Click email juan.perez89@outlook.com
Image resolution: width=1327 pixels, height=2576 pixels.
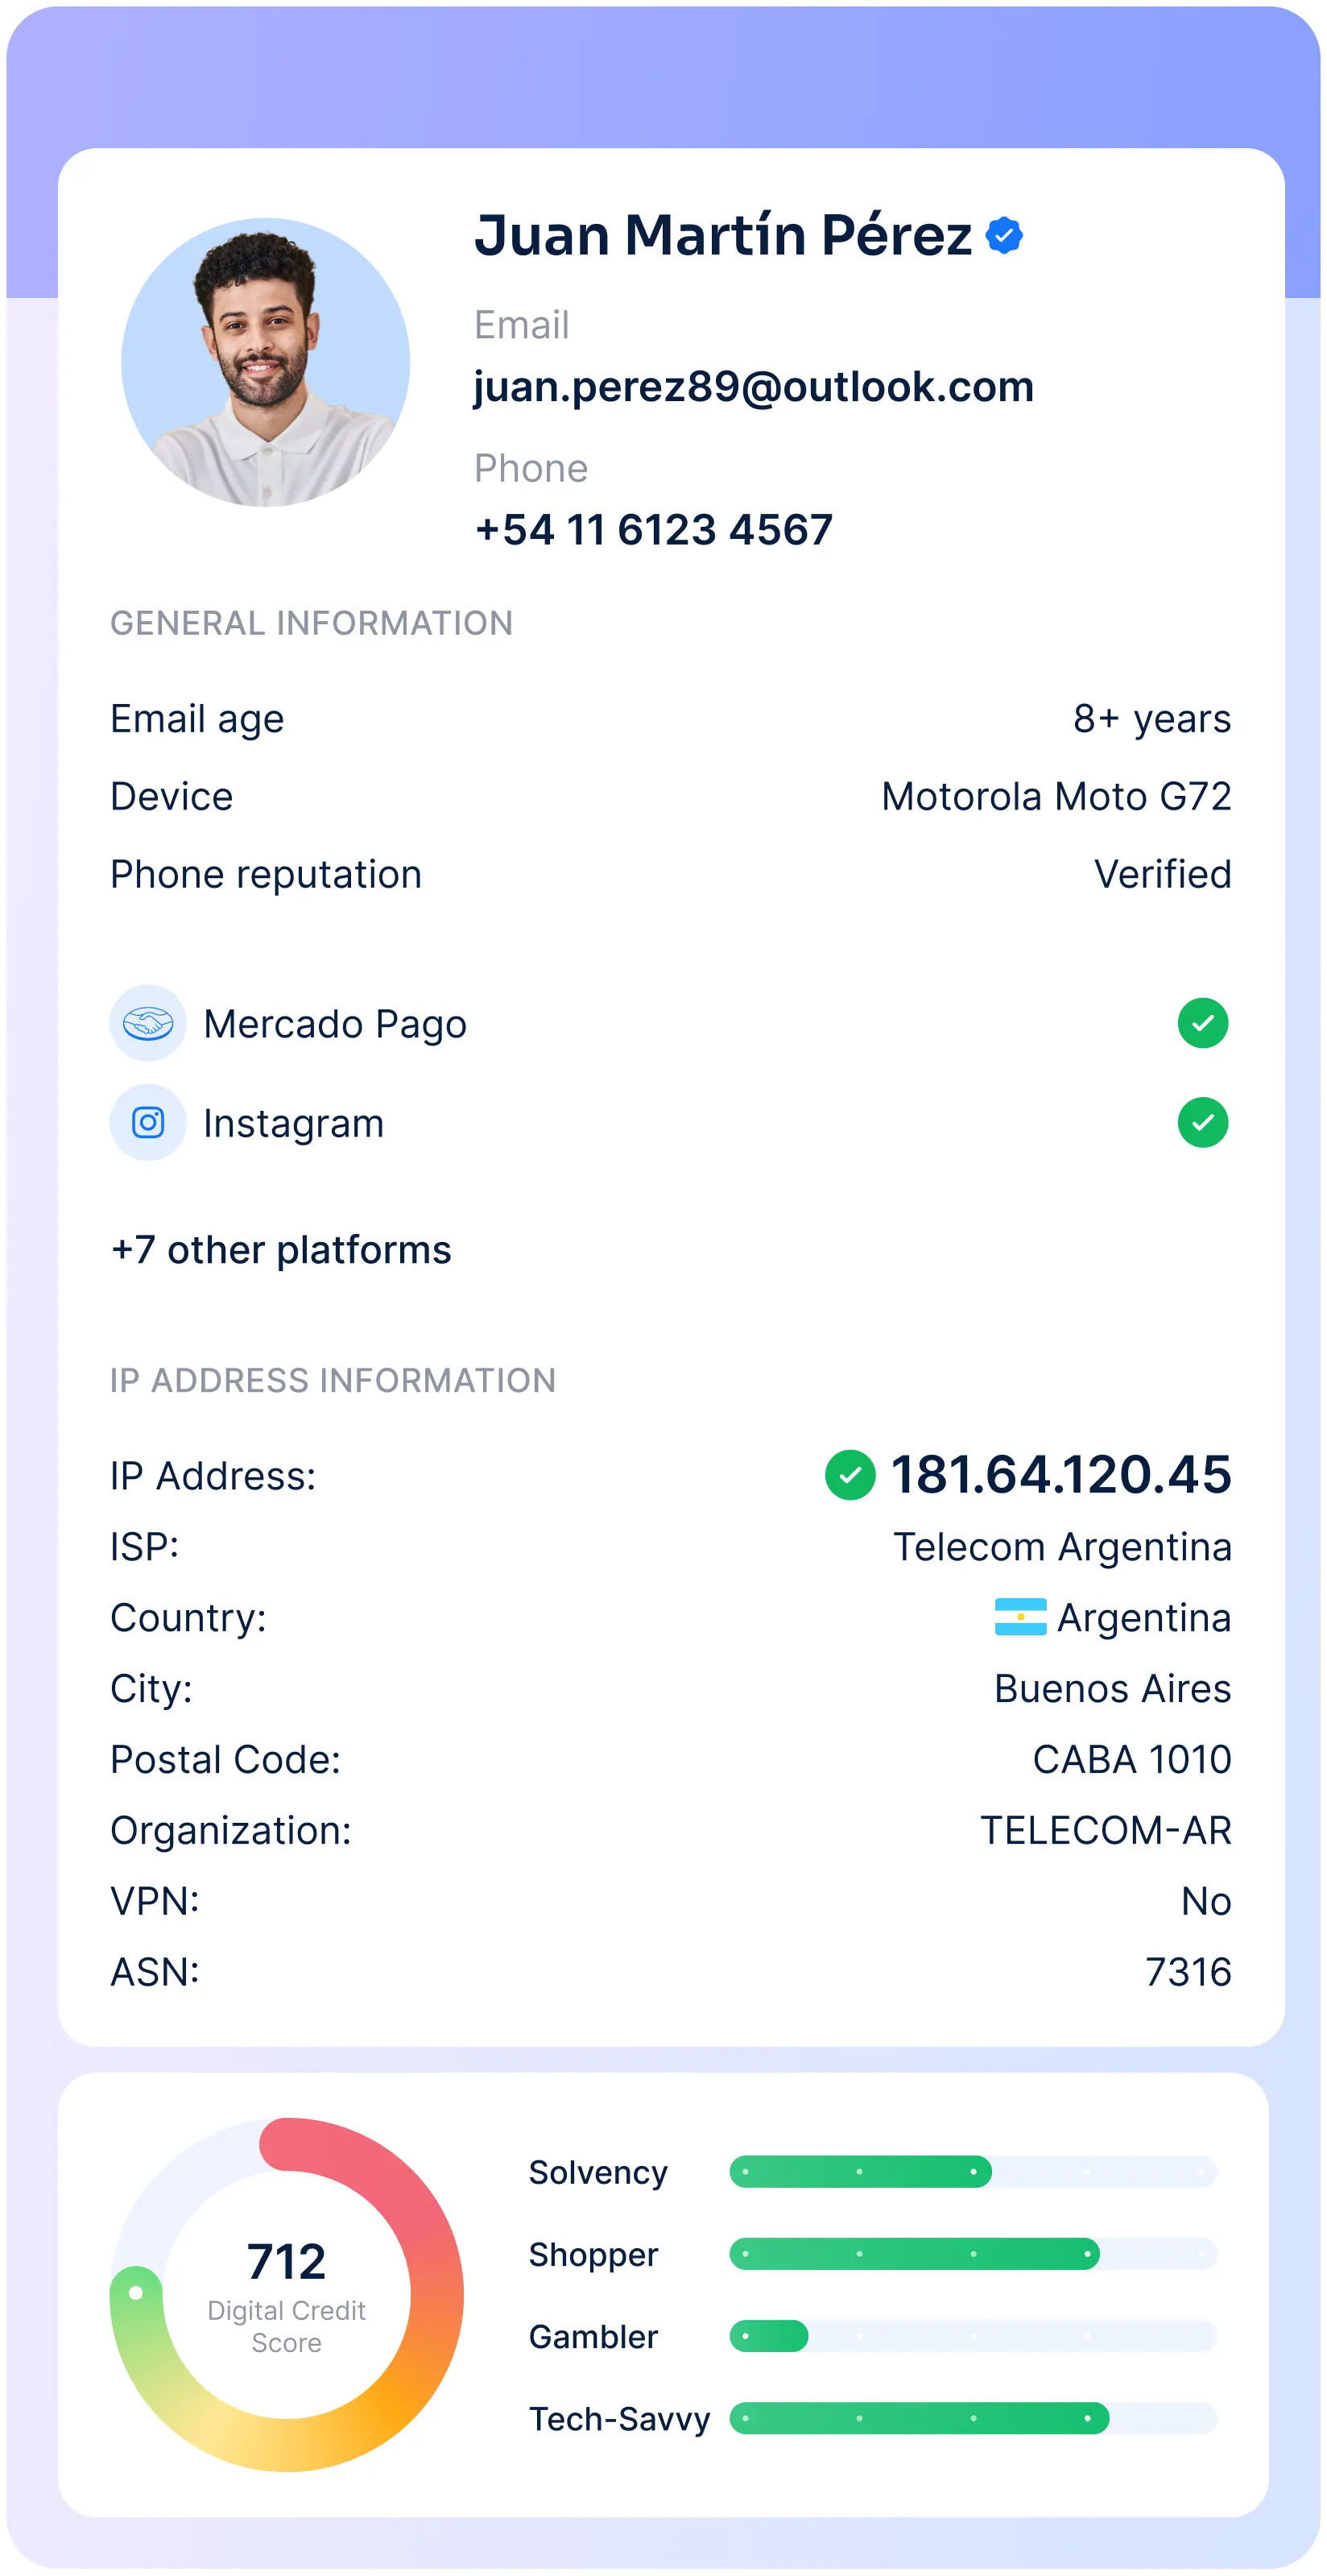pyautogui.click(x=754, y=387)
